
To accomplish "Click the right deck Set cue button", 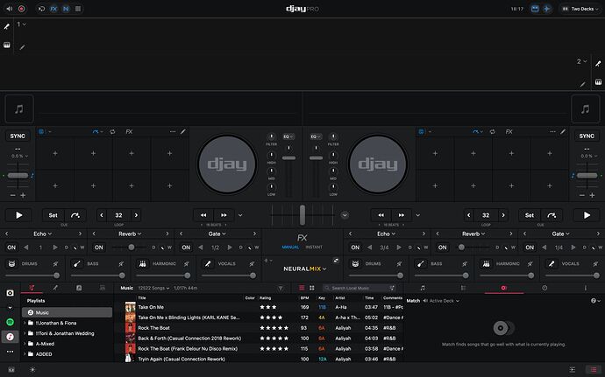I will pos(530,215).
